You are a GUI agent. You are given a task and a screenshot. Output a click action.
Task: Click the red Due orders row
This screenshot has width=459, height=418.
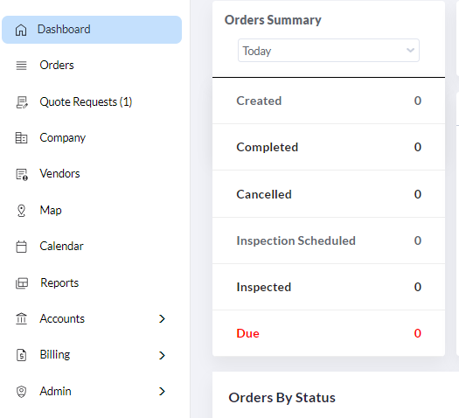[x=329, y=333]
